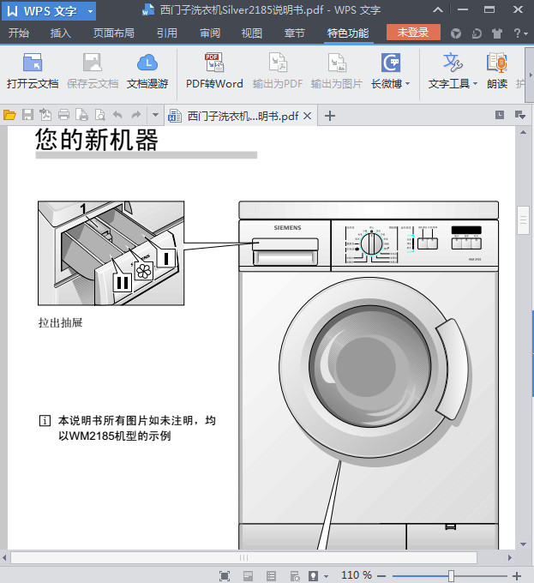
Task: Open the WPS 文字 application menu arrow
Action: [x=91, y=11]
